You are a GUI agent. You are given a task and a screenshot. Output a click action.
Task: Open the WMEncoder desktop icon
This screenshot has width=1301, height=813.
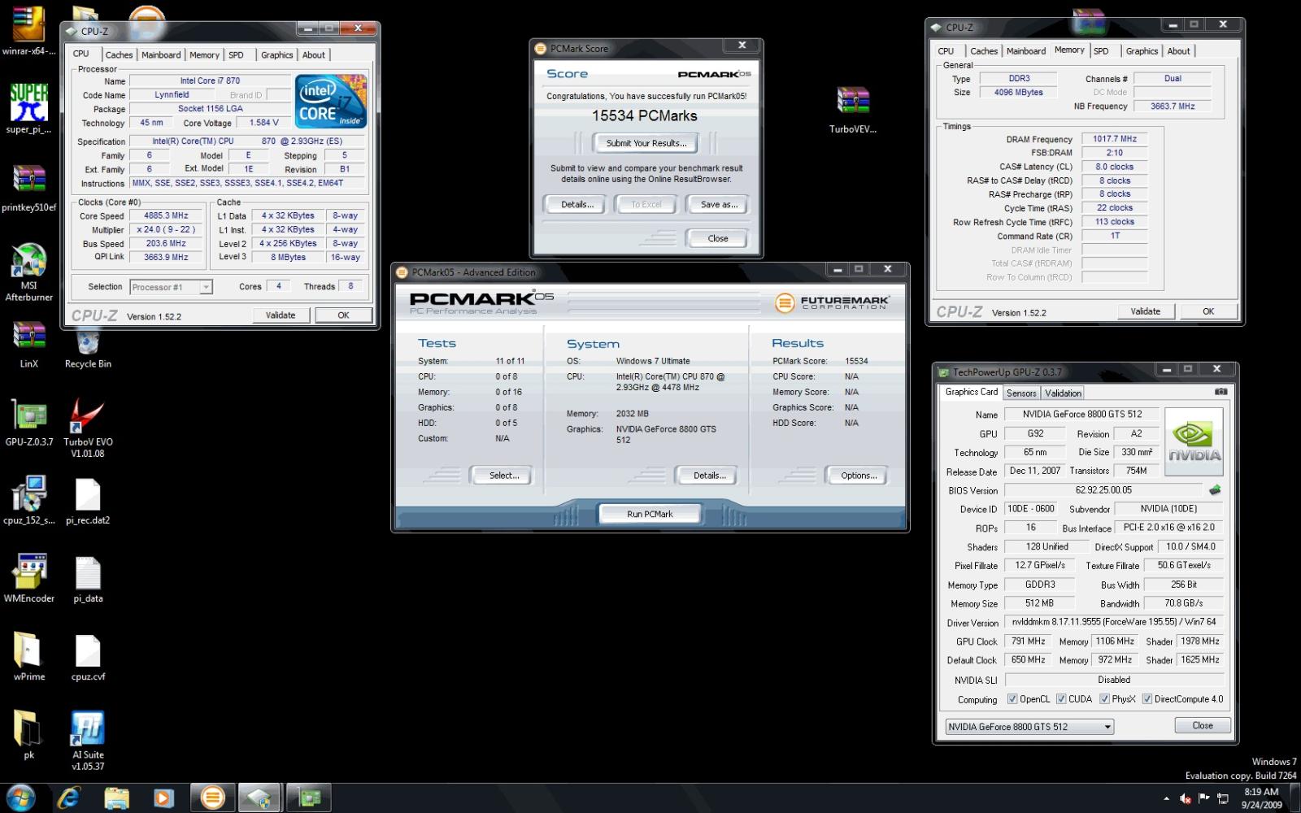[x=28, y=577]
